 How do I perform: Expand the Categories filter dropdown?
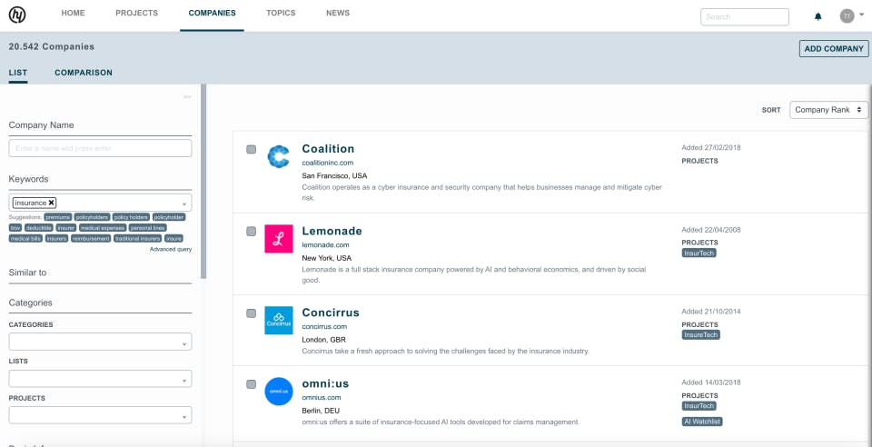(100, 342)
